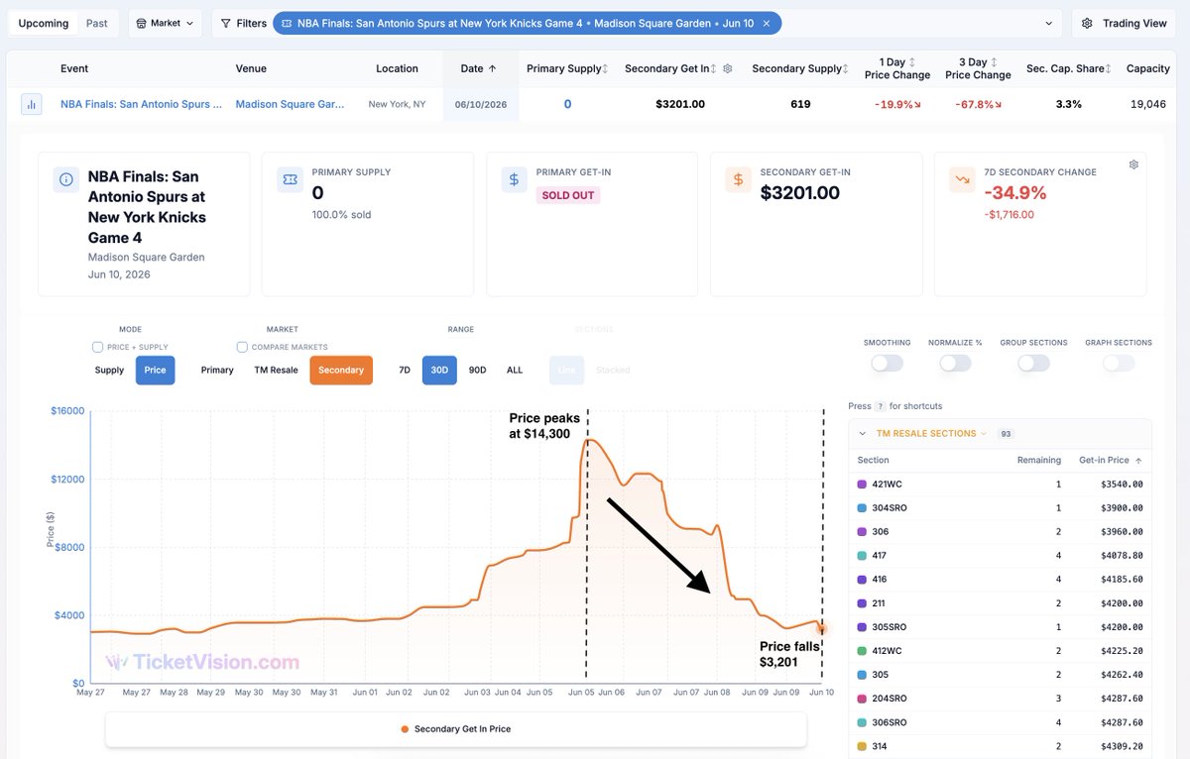
Task: Click the Filters button
Action: click(x=244, y=23)
